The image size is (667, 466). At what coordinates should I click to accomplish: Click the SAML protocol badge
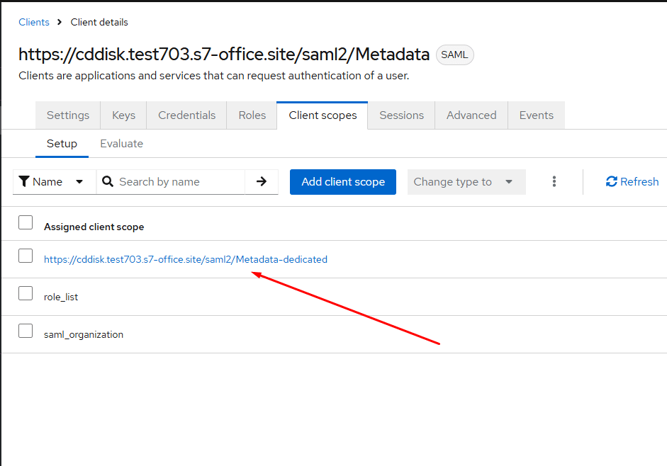click(x=454, y=55)
